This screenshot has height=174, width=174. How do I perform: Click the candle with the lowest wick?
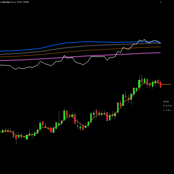[16, 137]
